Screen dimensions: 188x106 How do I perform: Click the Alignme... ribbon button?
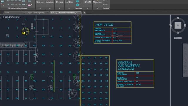(97, 2)
